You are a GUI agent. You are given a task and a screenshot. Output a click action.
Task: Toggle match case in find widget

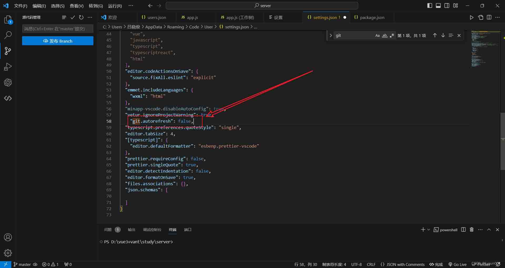(x=377, y=35)
